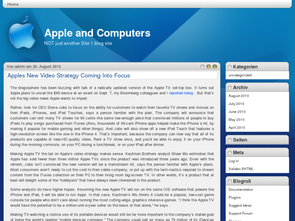Open the Suggest Ideas link
This screenshot has width=295, height=221.
tap(240, 206)
